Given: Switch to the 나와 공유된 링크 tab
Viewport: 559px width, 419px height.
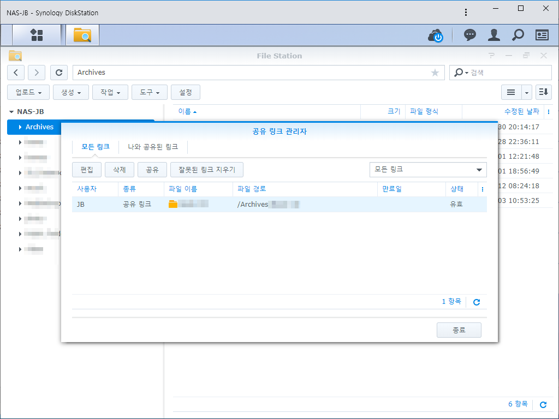Looking at the screenshot, I should 153,147.
